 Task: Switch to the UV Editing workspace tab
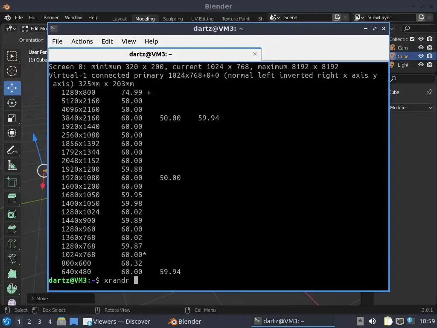point(202,19)
